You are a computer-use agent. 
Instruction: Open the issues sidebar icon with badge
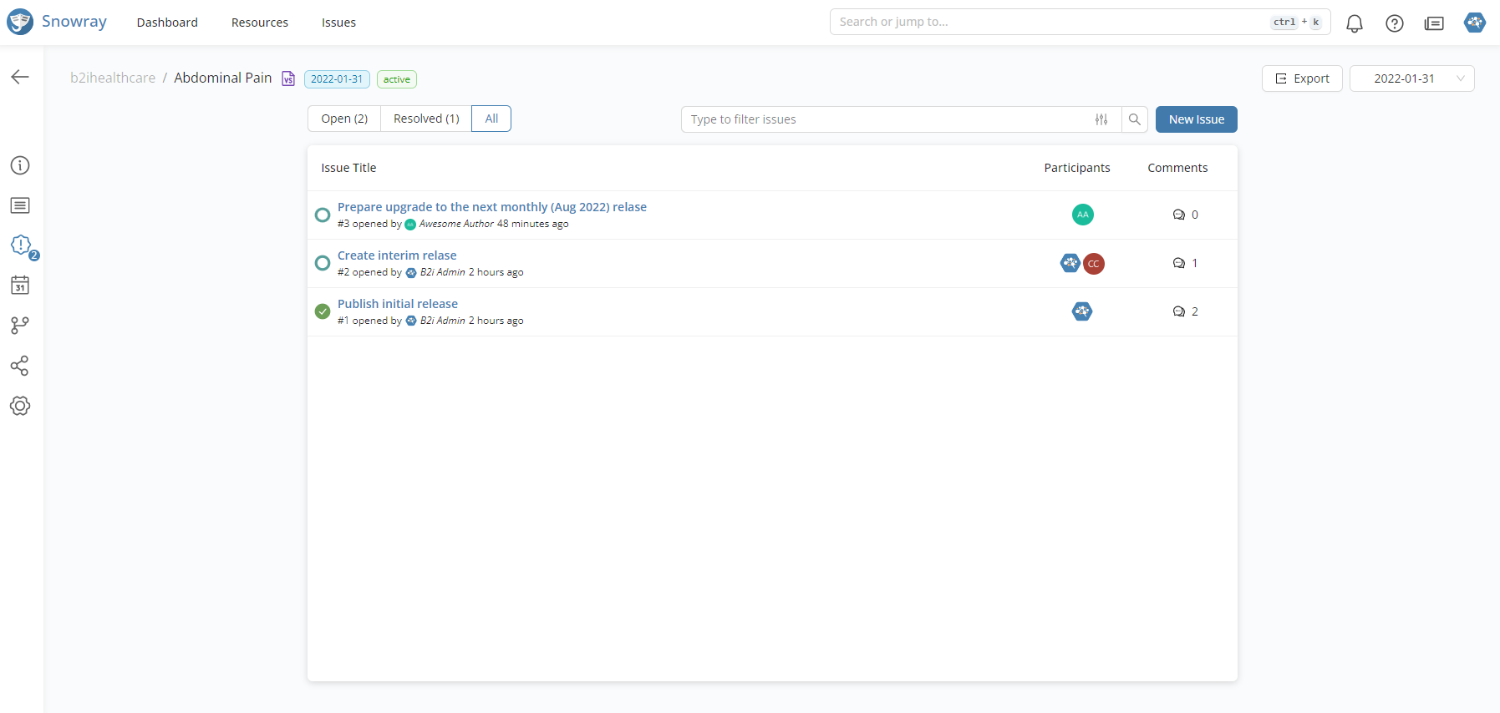pos(21,245)
